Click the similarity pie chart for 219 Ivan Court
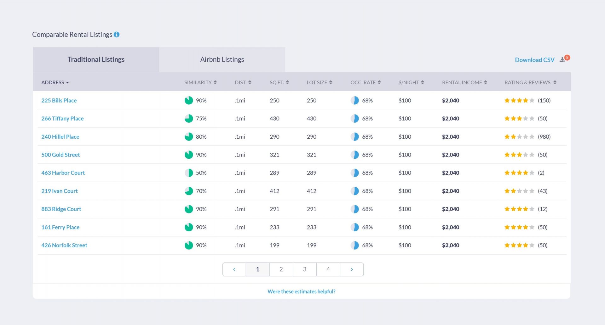This screenshot has height=325, width=605. [x=188, y=191]
